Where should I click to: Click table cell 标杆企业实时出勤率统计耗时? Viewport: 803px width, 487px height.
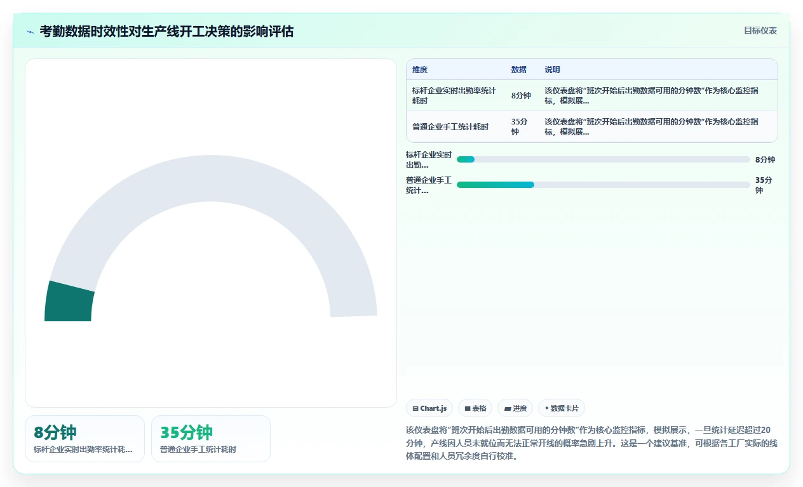[455, 95]
